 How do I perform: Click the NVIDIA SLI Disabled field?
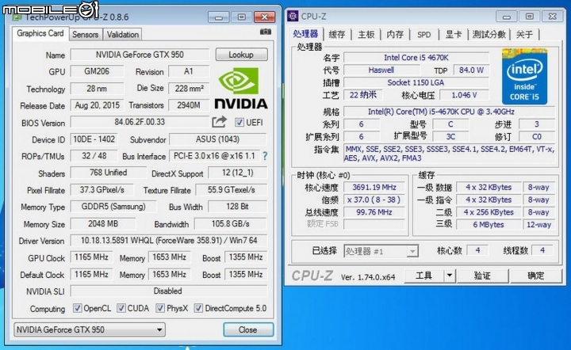[169, 291]
